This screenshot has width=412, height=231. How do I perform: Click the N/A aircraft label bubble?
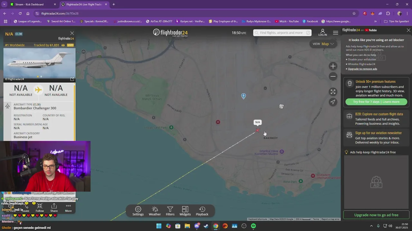[257, 122]
